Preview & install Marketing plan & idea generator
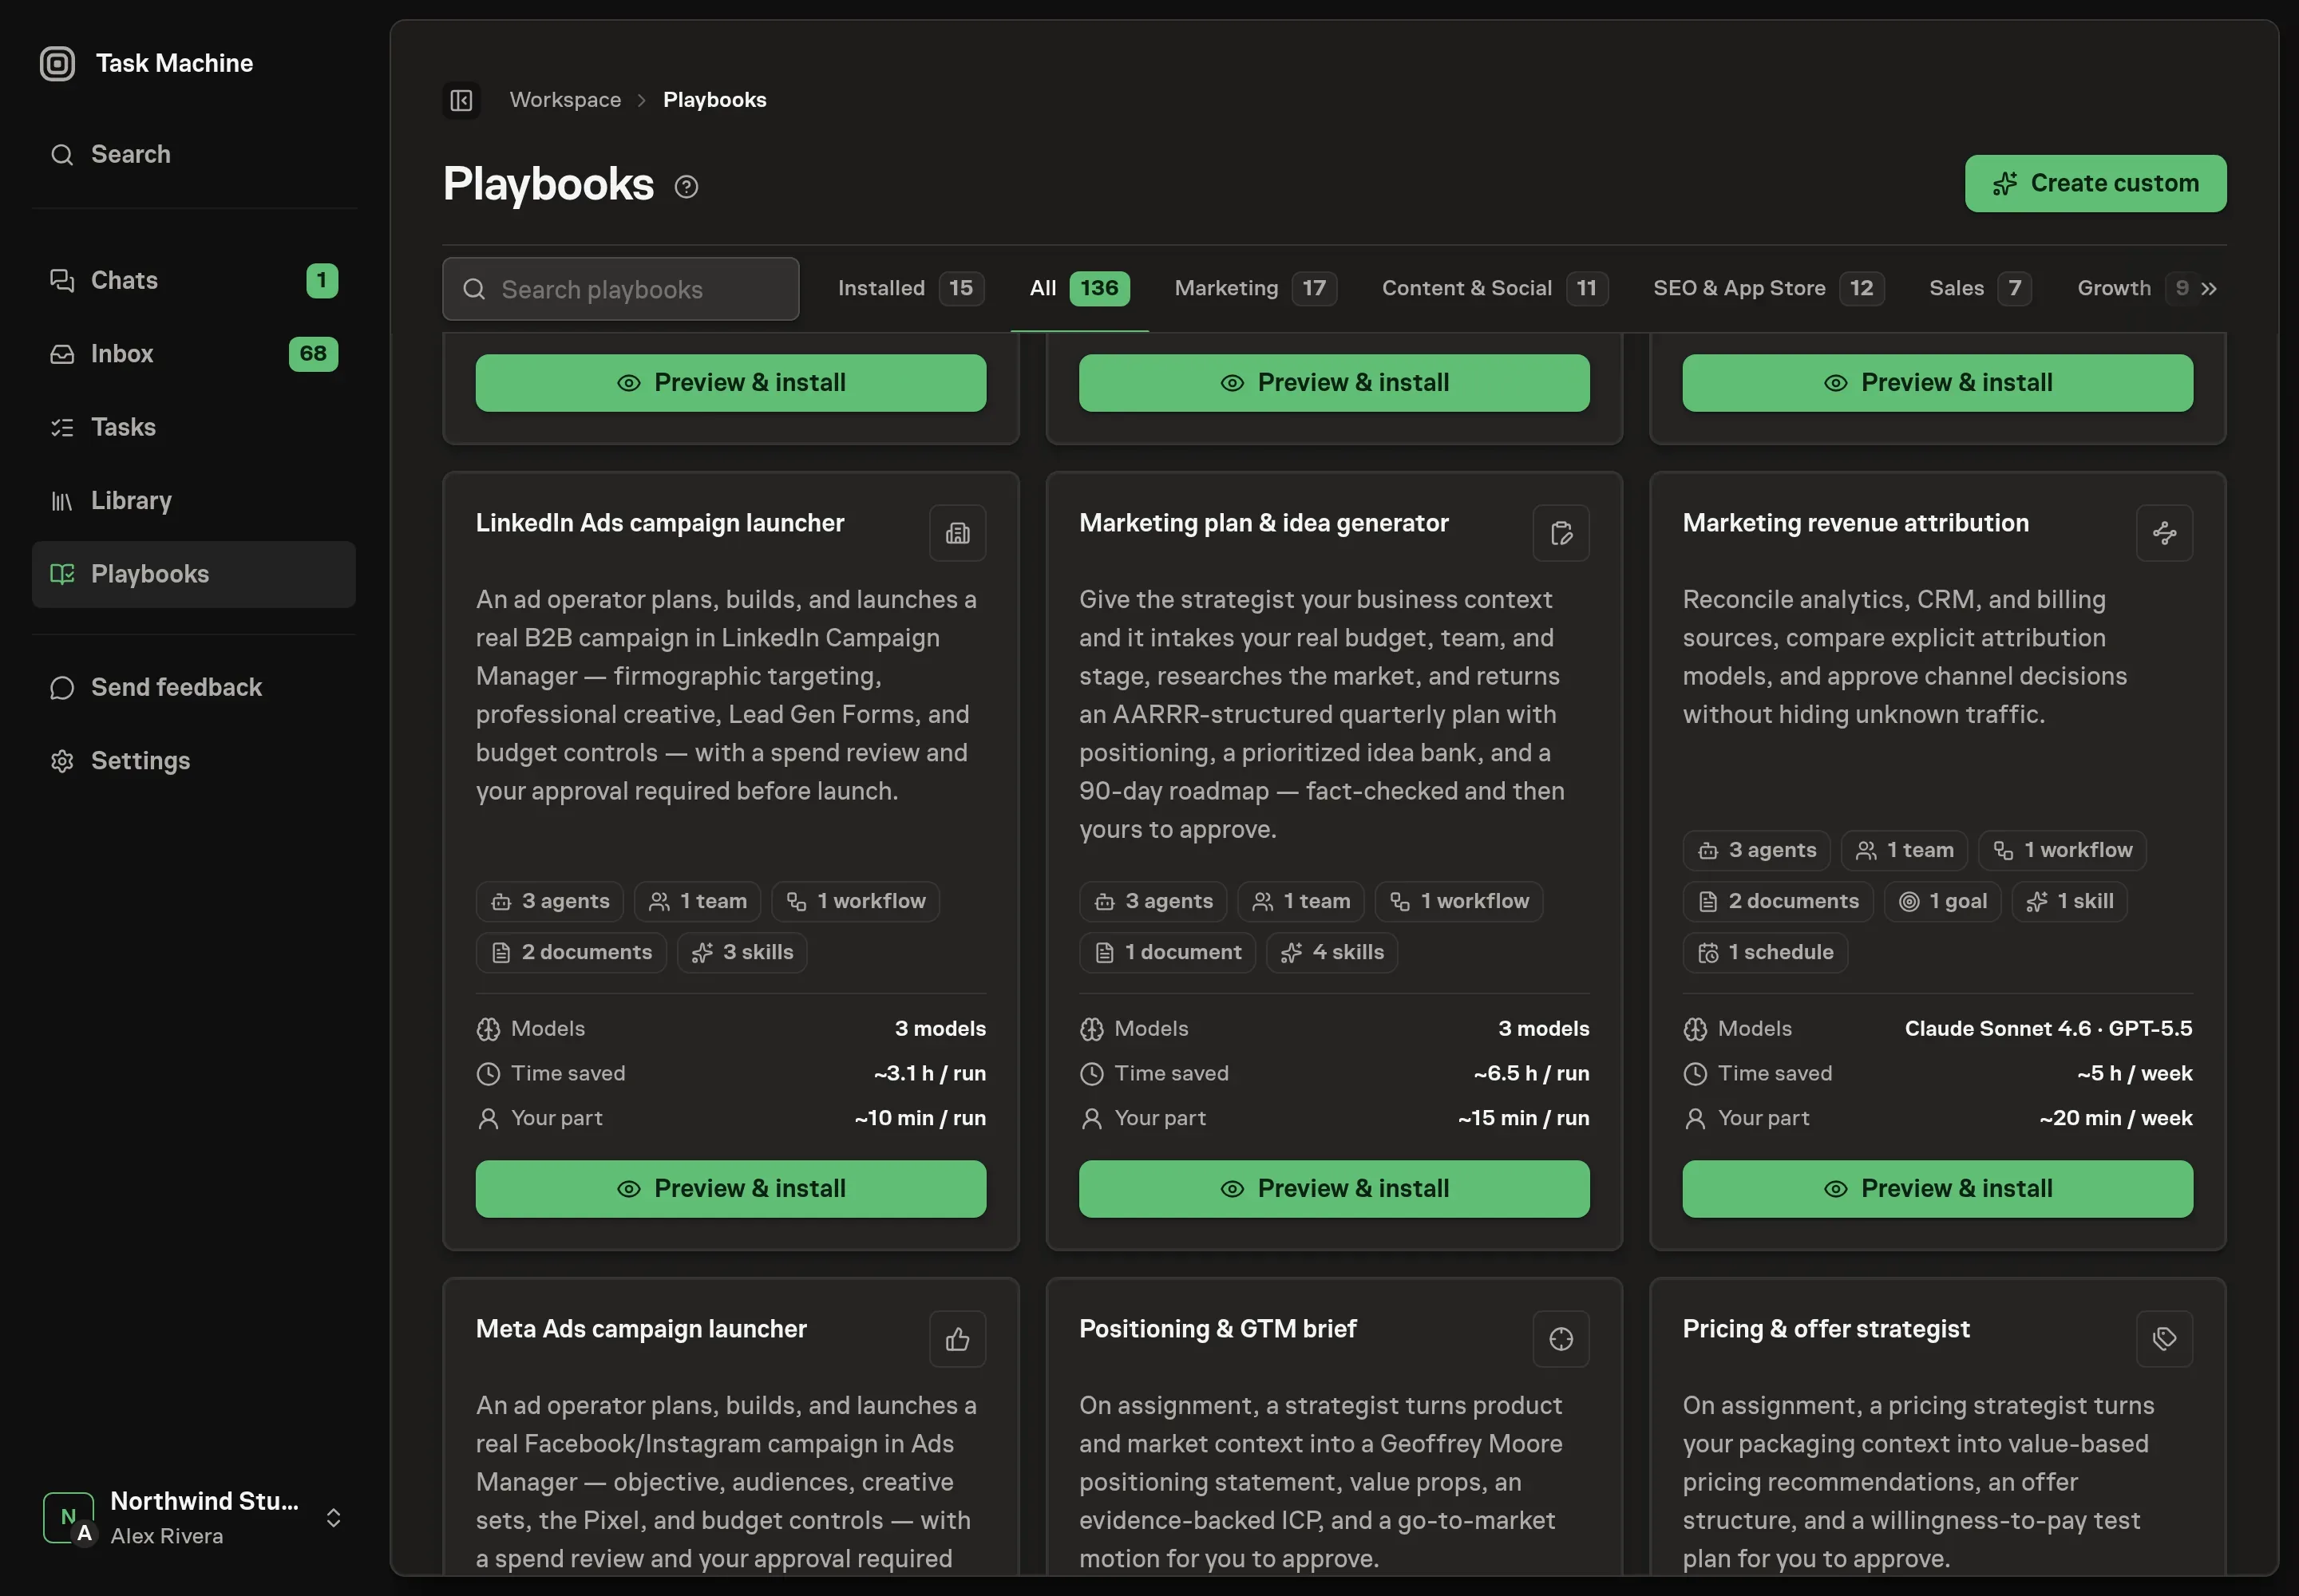The height and width of the screenshot is (1596, 2299). click(x=1334, y=1189)
